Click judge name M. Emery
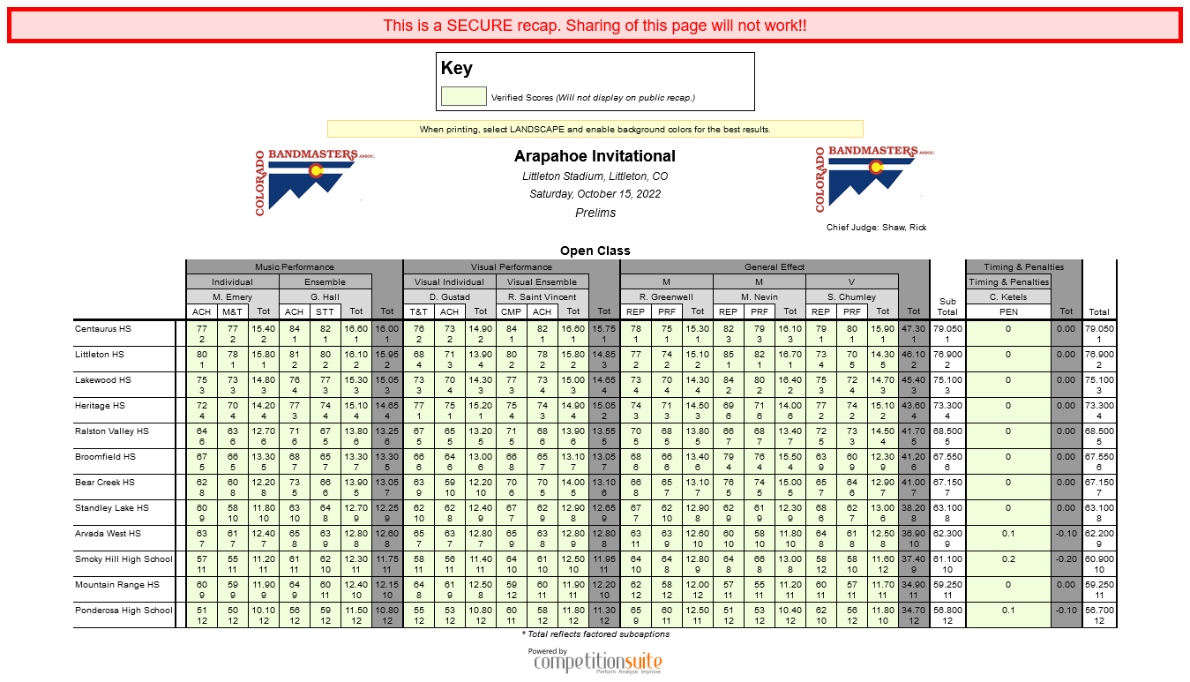 (x=233, y=297)
